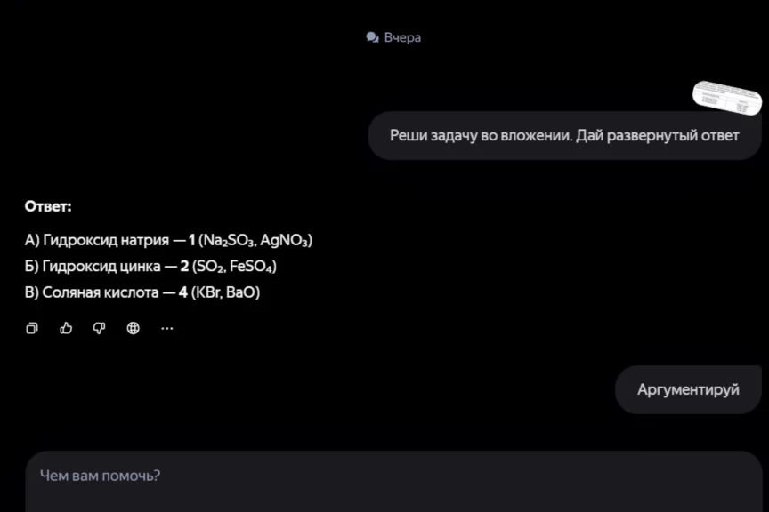Screen dimensions: 769x512
Task: Click the 'Ответ:' heading
Action: 48,206
